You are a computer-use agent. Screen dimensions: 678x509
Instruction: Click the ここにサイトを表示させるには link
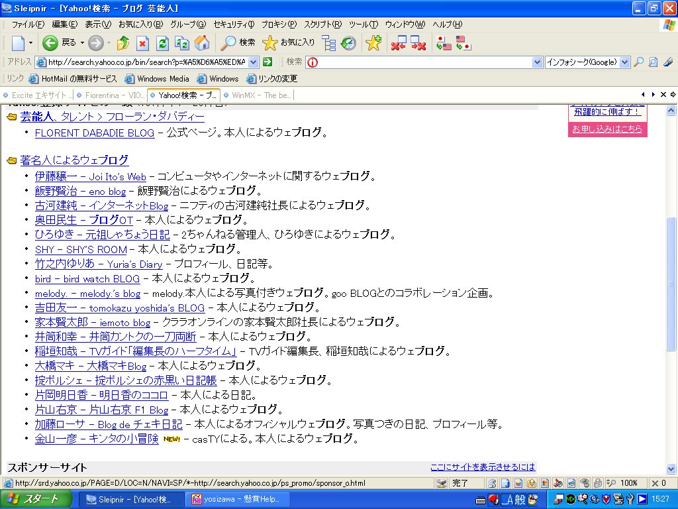pyautogui.click(x=483, y=467)
